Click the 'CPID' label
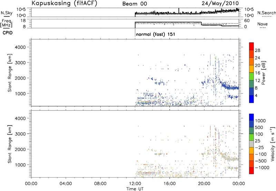The height and width of the screenshot is (191, 276). (7, 33)
